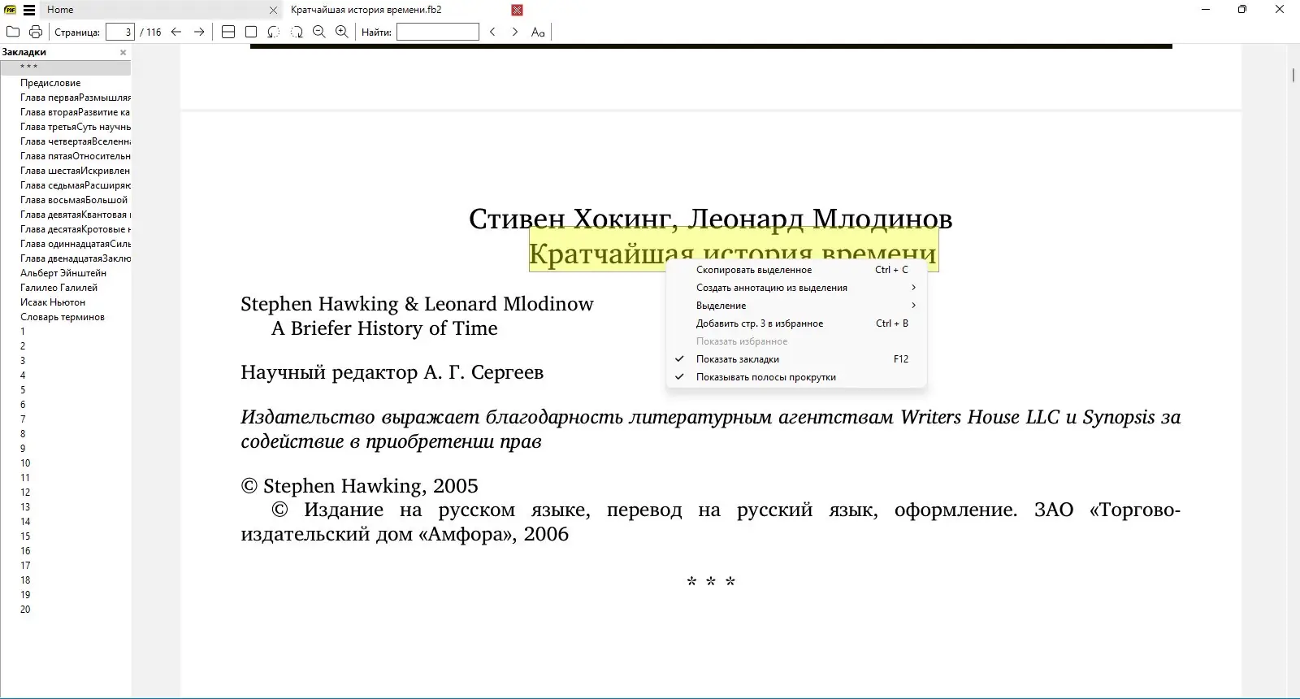Focus the Найти search field
The width and height of the screenshot is (1300, 699).
(x=438, y=32)
